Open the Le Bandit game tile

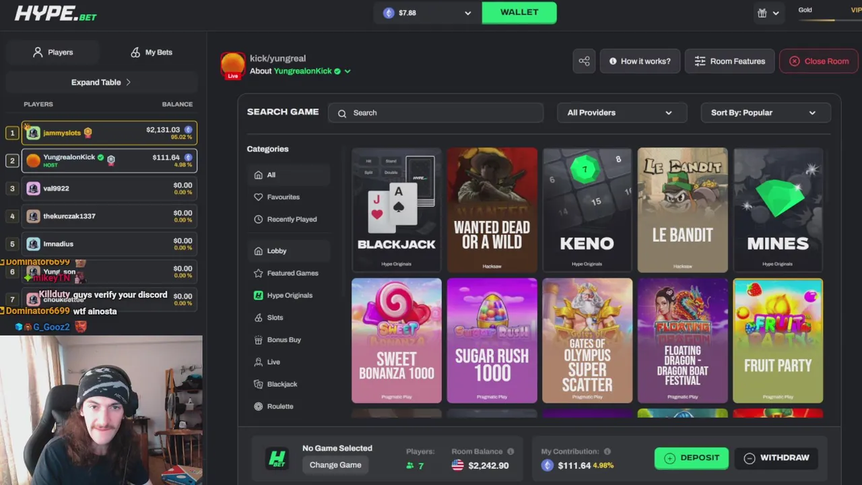coord(683,210)
